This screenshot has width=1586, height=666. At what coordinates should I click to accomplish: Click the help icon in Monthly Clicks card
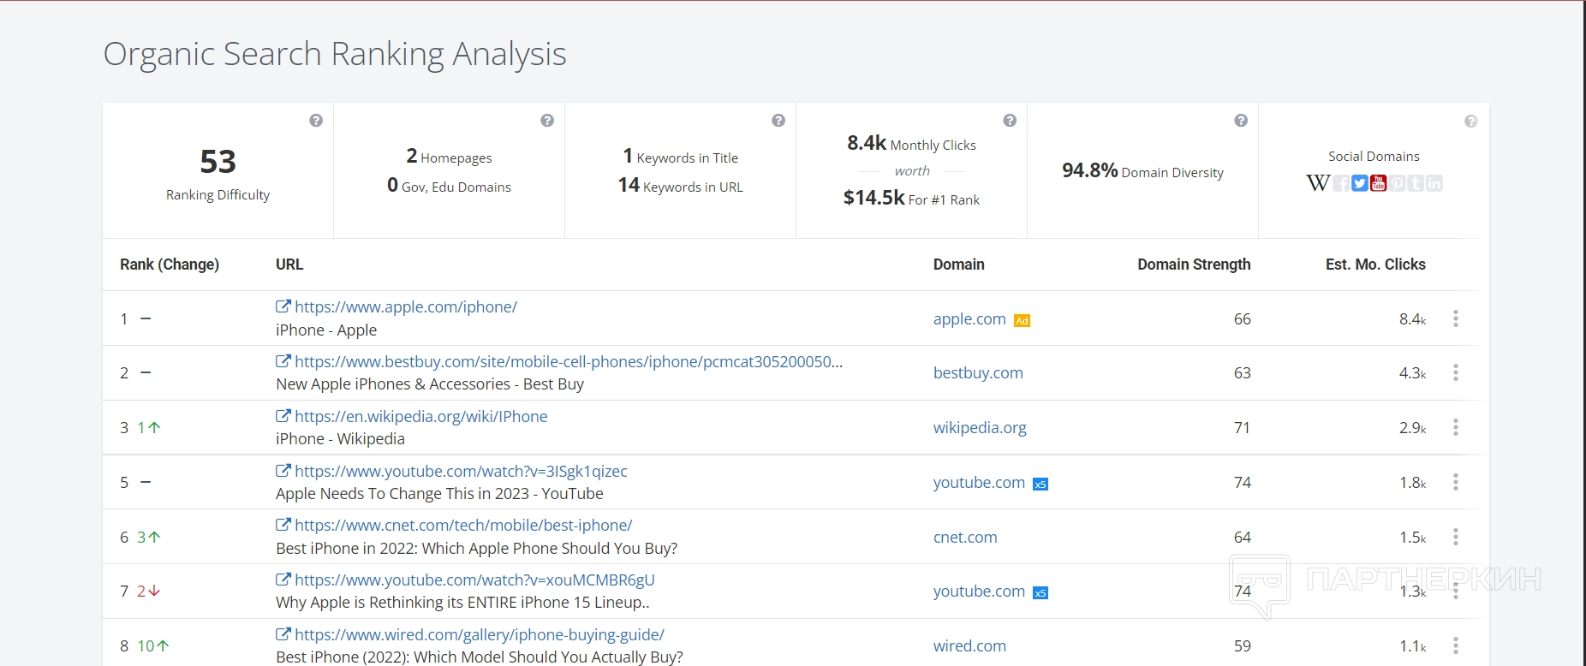pyautogui.click(x=1010, y=121)
